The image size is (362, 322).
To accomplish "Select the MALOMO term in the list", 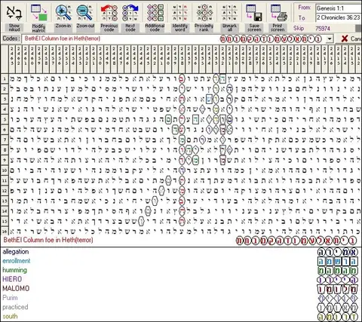I will (x=16, y=289).
